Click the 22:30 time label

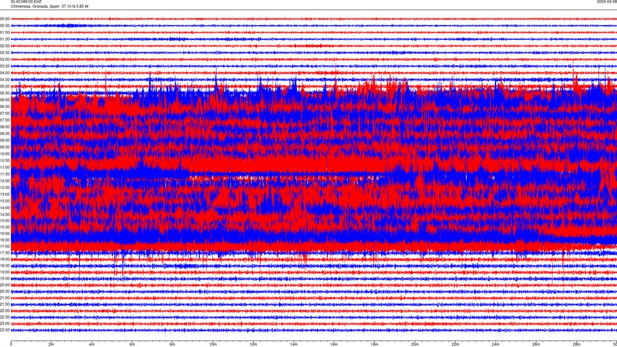[x=4, y=317]
